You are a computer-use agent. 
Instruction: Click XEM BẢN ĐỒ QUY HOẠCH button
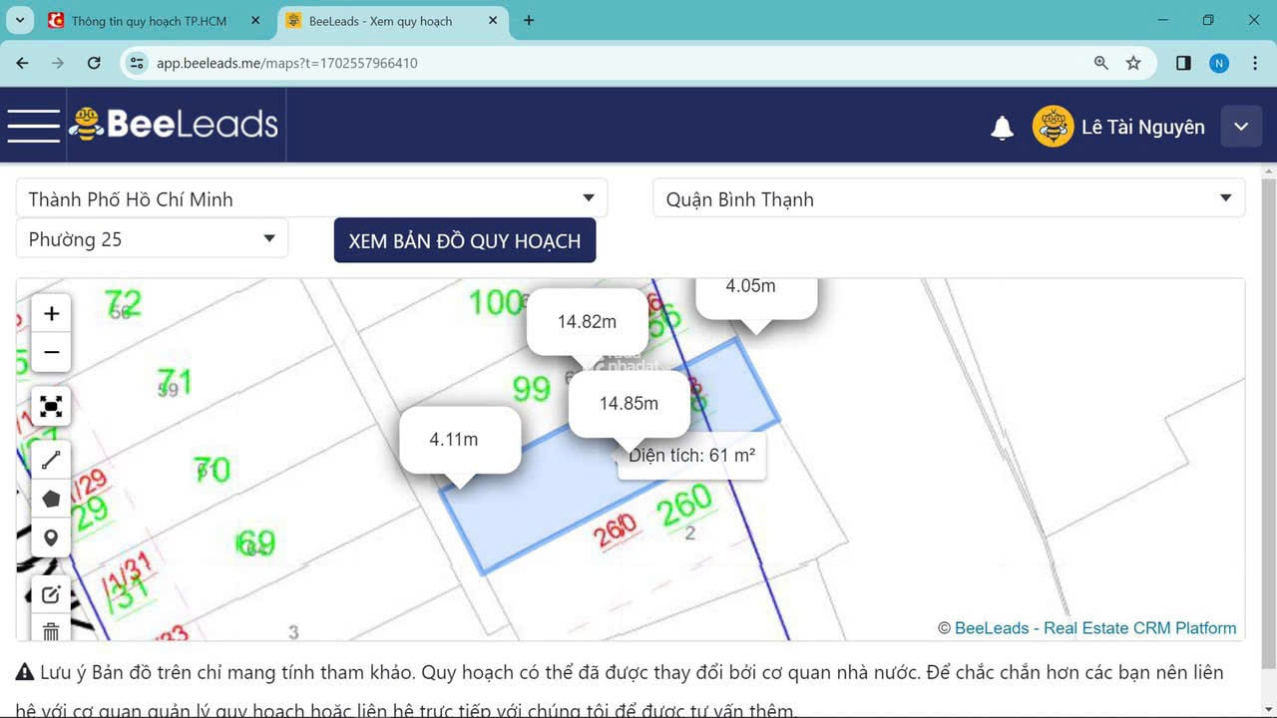pos(464,241)
